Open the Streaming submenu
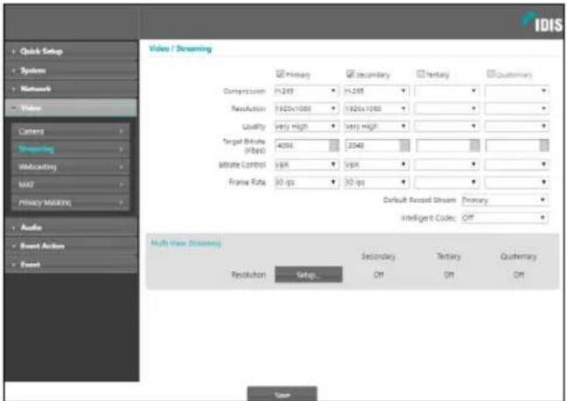Screen dimensions: 567x401 [x=70, y=149]
